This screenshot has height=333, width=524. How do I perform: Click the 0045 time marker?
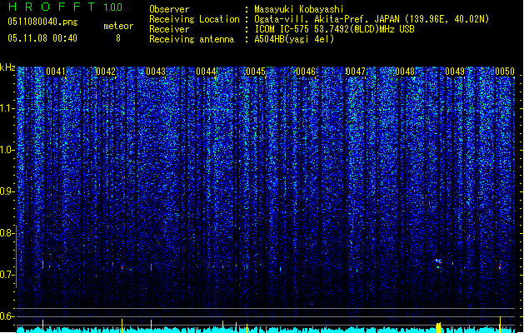(x=256, y=72)
